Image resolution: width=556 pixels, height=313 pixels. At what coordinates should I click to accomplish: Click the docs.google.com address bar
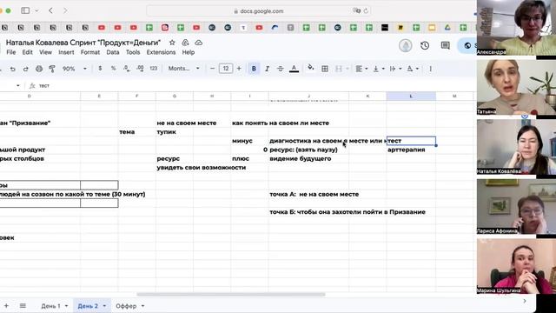[x=259, y=11]
